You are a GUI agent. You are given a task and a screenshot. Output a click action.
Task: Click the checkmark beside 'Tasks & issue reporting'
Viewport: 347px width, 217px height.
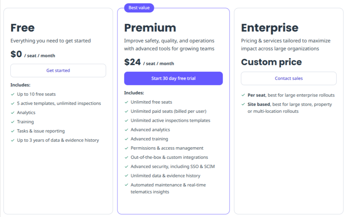tap(12, 131)
